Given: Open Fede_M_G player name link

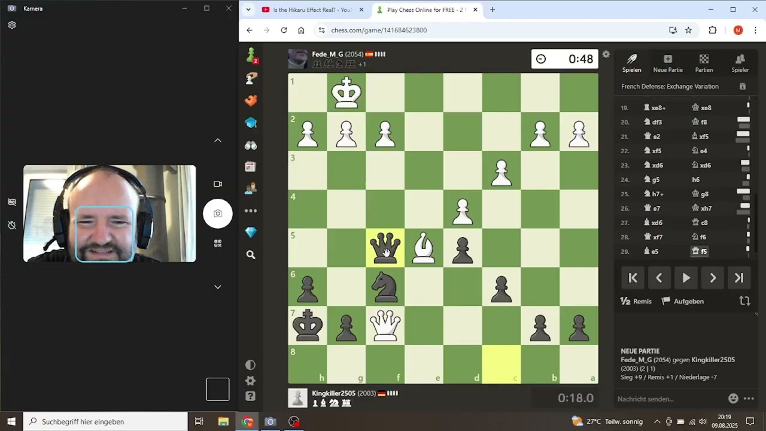Looking at the screenshot, I should (327, 54).
